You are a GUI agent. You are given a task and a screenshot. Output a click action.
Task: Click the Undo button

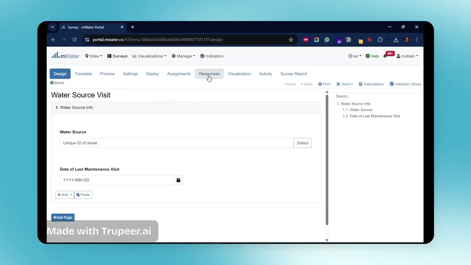290,84
